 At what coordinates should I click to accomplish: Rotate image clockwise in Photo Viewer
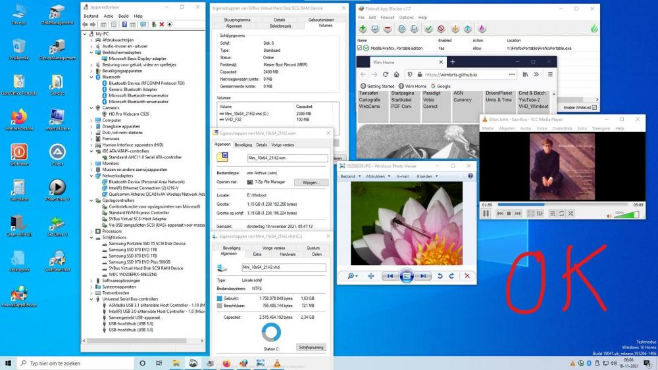coord(451,276)
